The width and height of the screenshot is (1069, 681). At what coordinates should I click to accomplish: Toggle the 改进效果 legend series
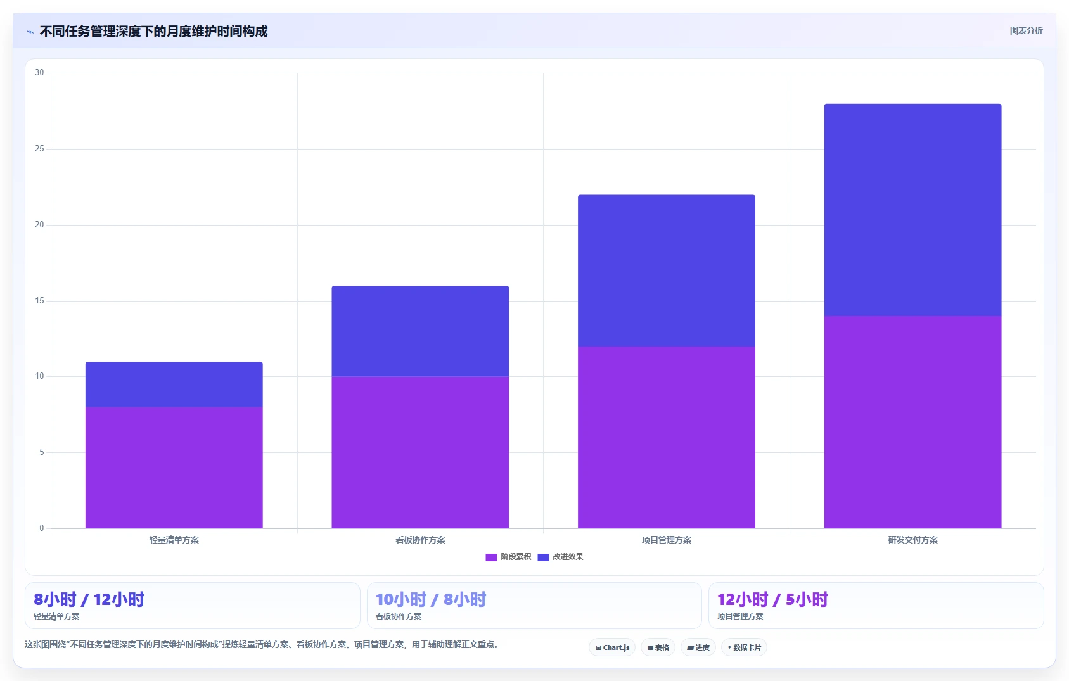coord(560,557)
